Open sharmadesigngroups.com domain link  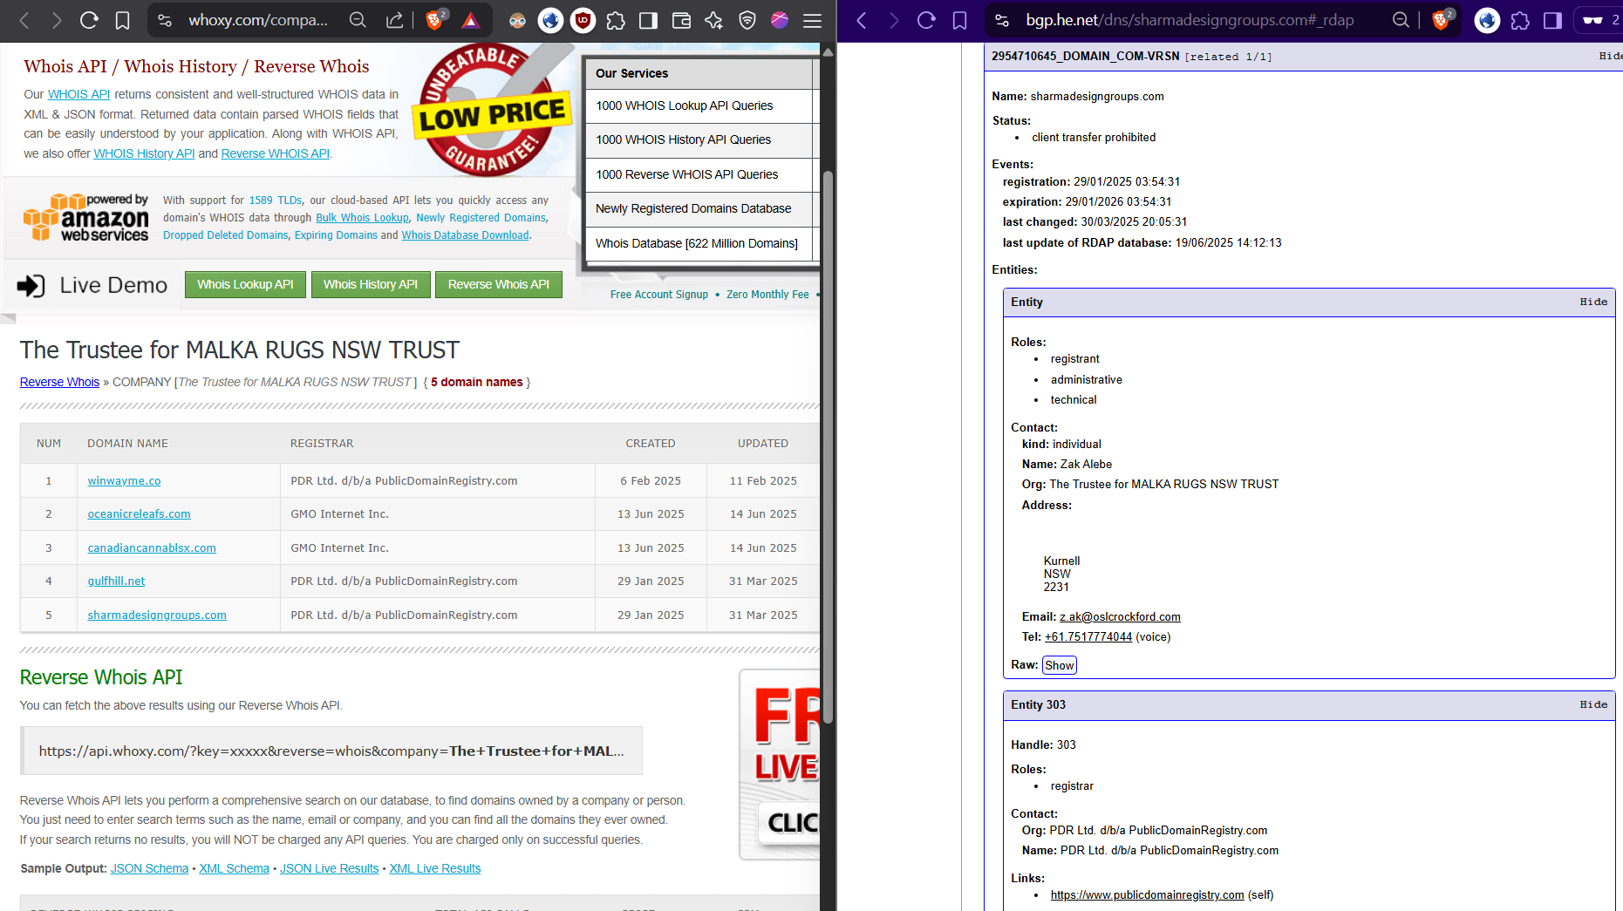(157, 615)
